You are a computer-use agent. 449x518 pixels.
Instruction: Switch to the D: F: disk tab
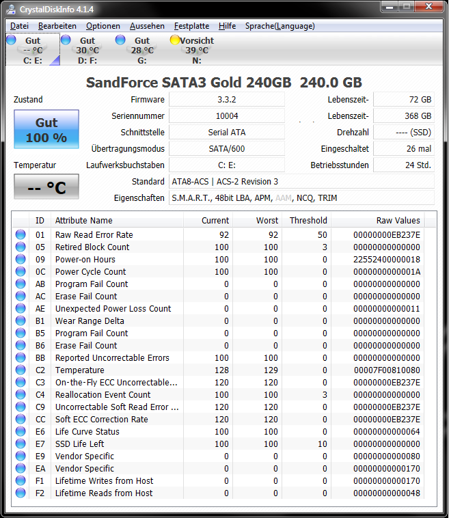point(87,50)
